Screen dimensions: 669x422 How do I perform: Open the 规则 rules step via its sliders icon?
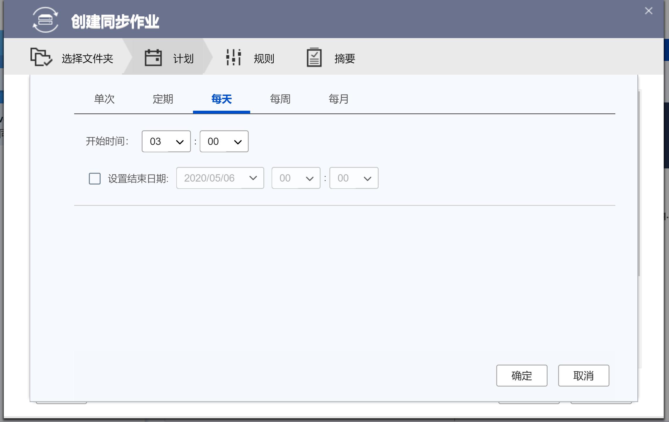pos(233,57)
